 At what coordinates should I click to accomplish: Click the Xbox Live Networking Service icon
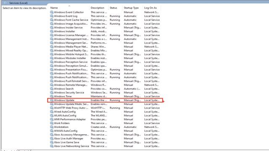tap(52, 146)
